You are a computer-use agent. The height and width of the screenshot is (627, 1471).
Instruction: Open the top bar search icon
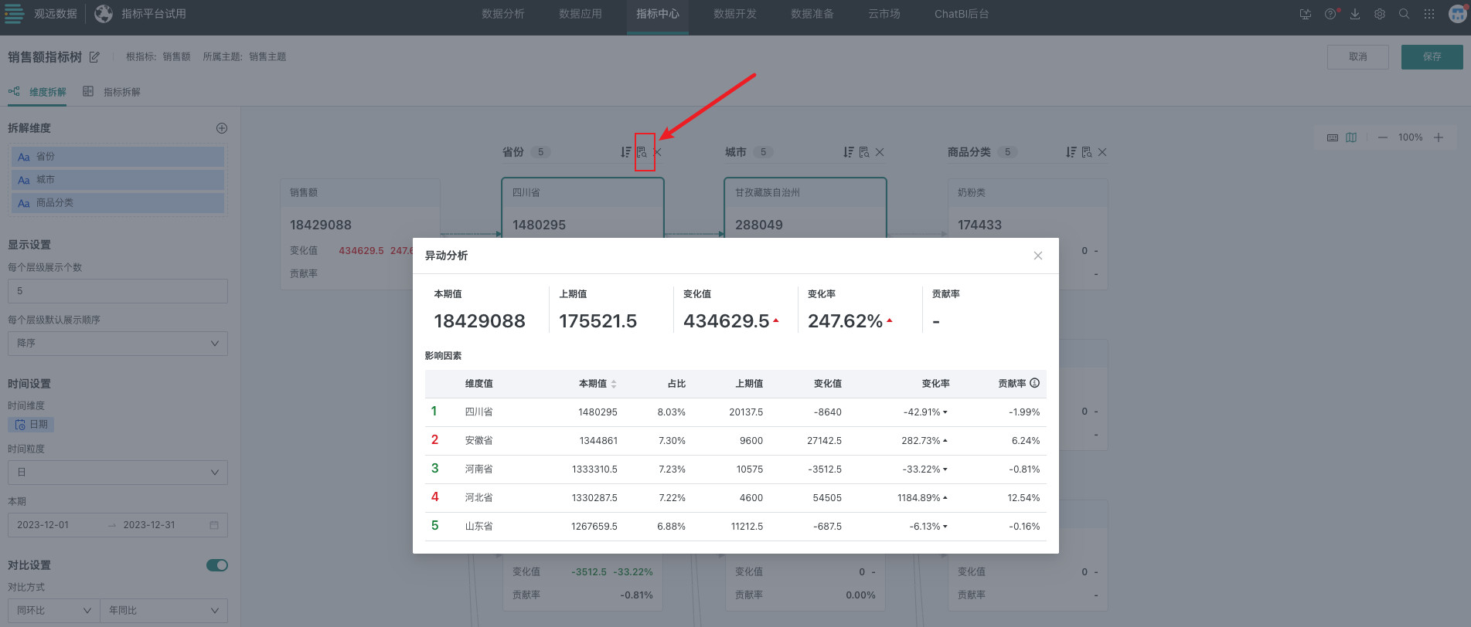coord(1405,14)
